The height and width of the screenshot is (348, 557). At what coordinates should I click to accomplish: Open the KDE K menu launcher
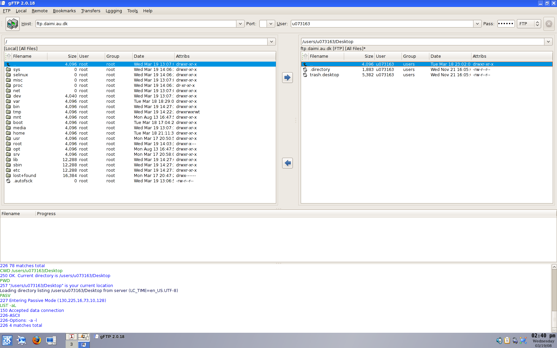7,340
